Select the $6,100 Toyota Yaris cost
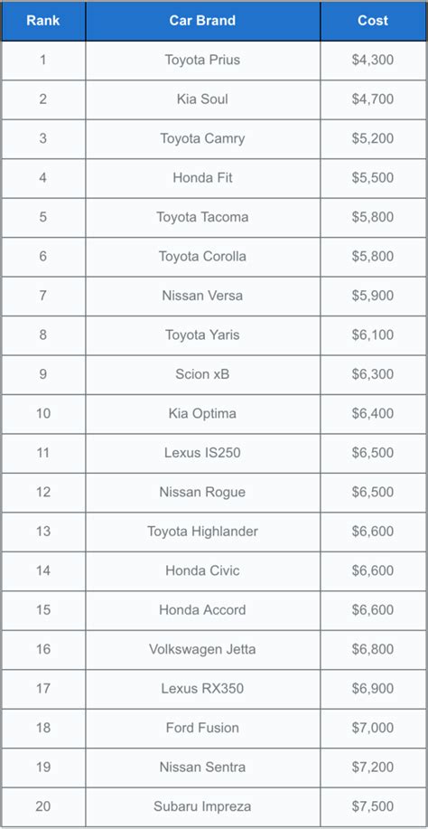 click(x=373, y=335)
